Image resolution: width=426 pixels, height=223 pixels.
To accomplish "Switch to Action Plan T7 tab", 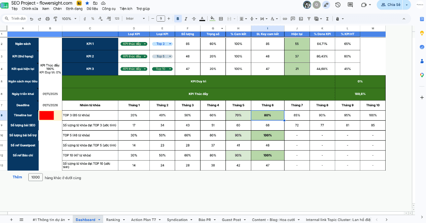I will pos(144,220).
